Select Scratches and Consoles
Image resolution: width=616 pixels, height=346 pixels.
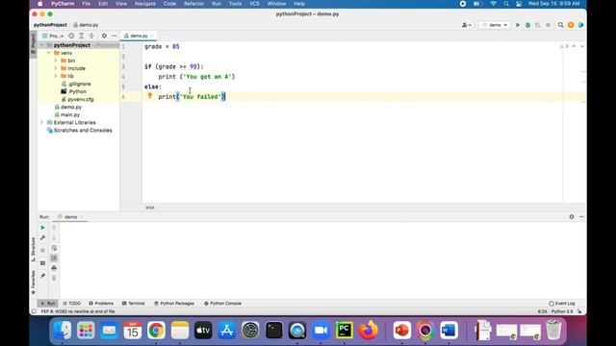click(x=79, y=131)
